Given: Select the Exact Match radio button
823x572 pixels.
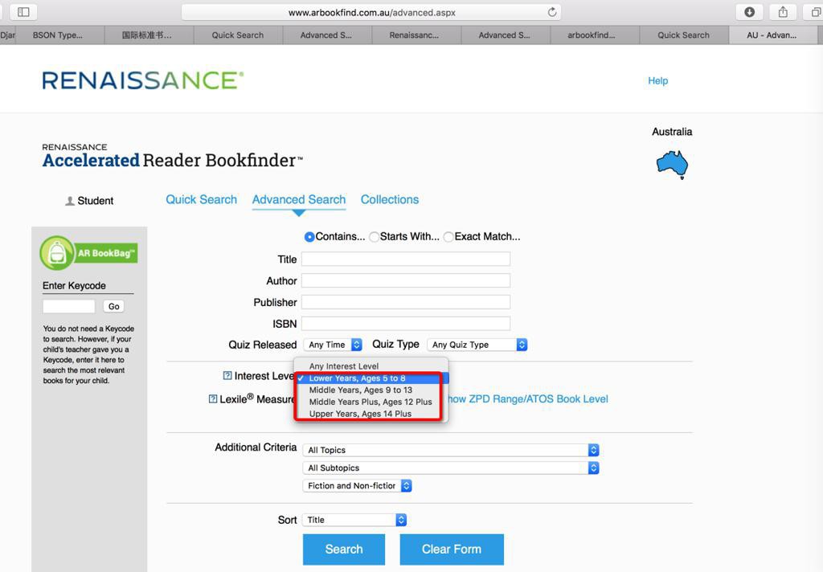Looking at the screenshot, I should pyautogui.click(x=448, y=237).
